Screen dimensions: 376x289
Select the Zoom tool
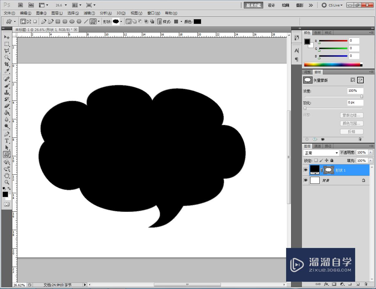coord(7,182)
